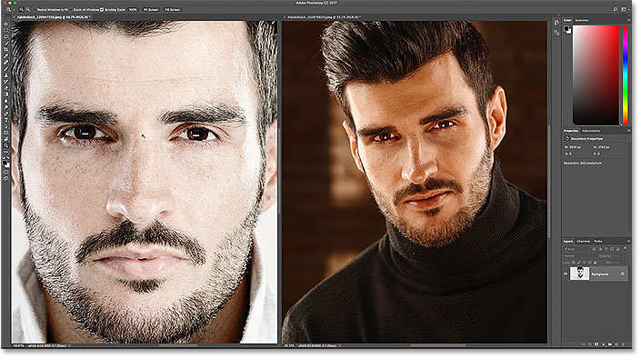
Task: Switch to the Swatches tab
Action: click(x=581, y=20)
